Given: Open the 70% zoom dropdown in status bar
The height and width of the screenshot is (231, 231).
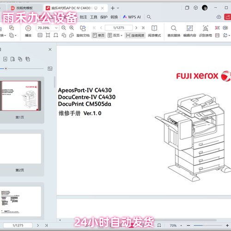Looking at the screenshot, I should coord(181,225).
